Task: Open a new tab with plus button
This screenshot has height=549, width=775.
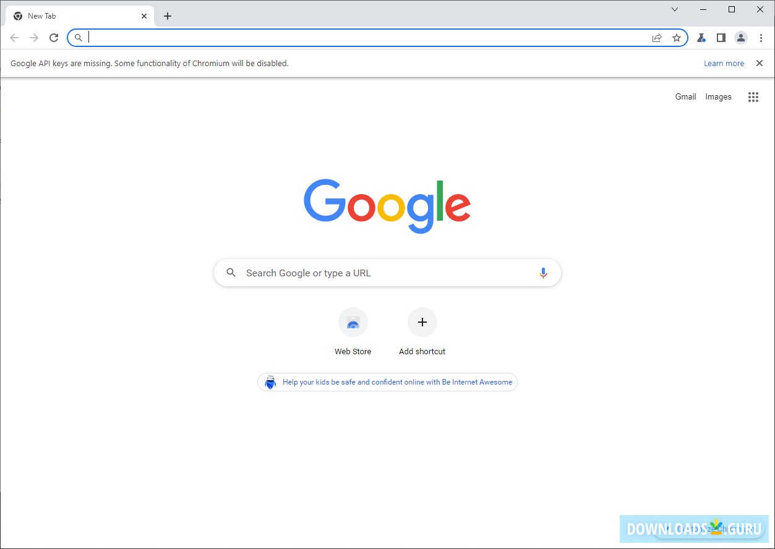Action: 168,16
